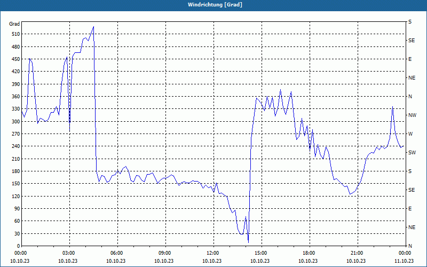Click the 60 y-axis value

click(x=17, y=221)
